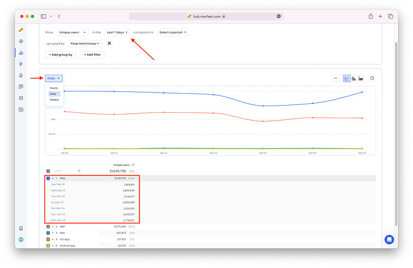Open the building icon at sidebar bottom
Viewport: 413px width, 268px height.
pyautogui.click(x=21, y=229)
